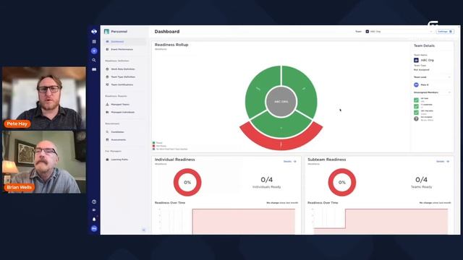Click Subteam Readiness over-time chart

[380, 221]
